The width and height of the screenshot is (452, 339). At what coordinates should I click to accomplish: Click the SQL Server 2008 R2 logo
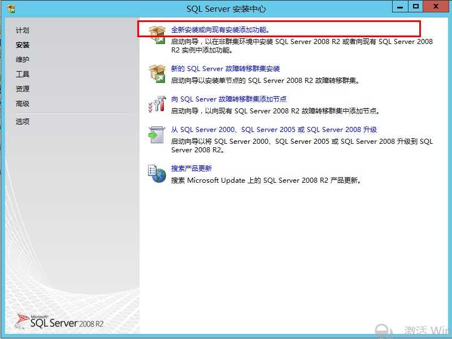click(59, 322)
